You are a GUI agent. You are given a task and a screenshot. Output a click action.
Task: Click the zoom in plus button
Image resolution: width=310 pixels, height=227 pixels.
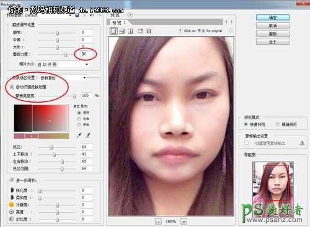(184, 221)
